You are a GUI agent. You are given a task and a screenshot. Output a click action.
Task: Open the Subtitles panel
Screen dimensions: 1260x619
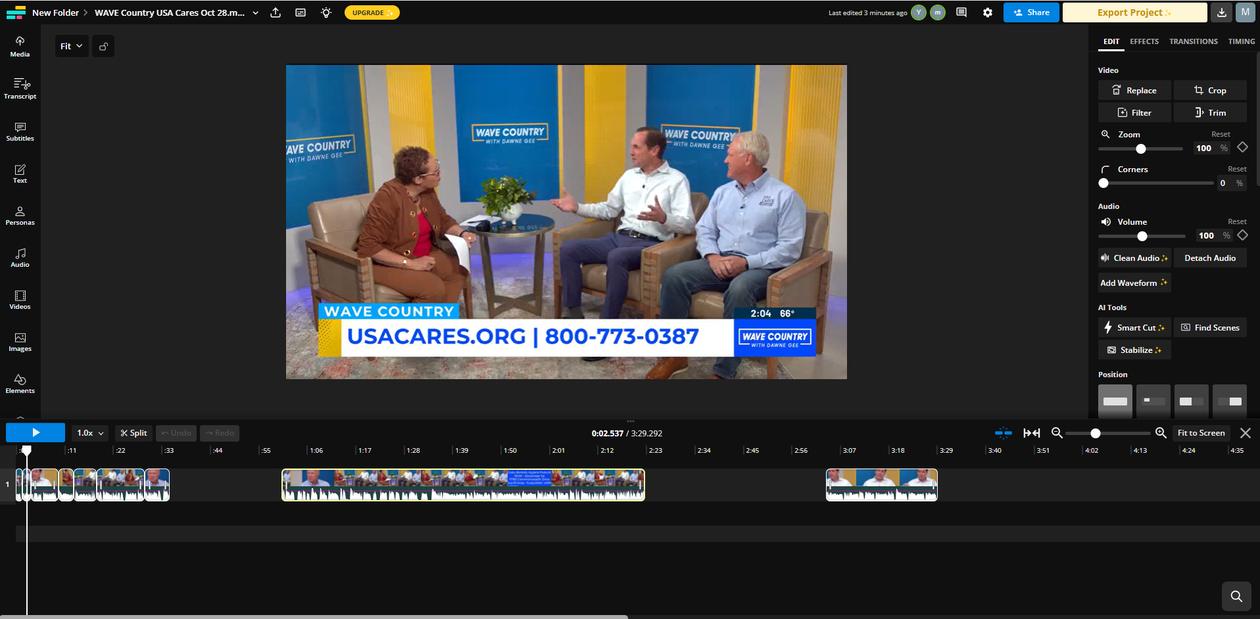[x=20, y=131]
